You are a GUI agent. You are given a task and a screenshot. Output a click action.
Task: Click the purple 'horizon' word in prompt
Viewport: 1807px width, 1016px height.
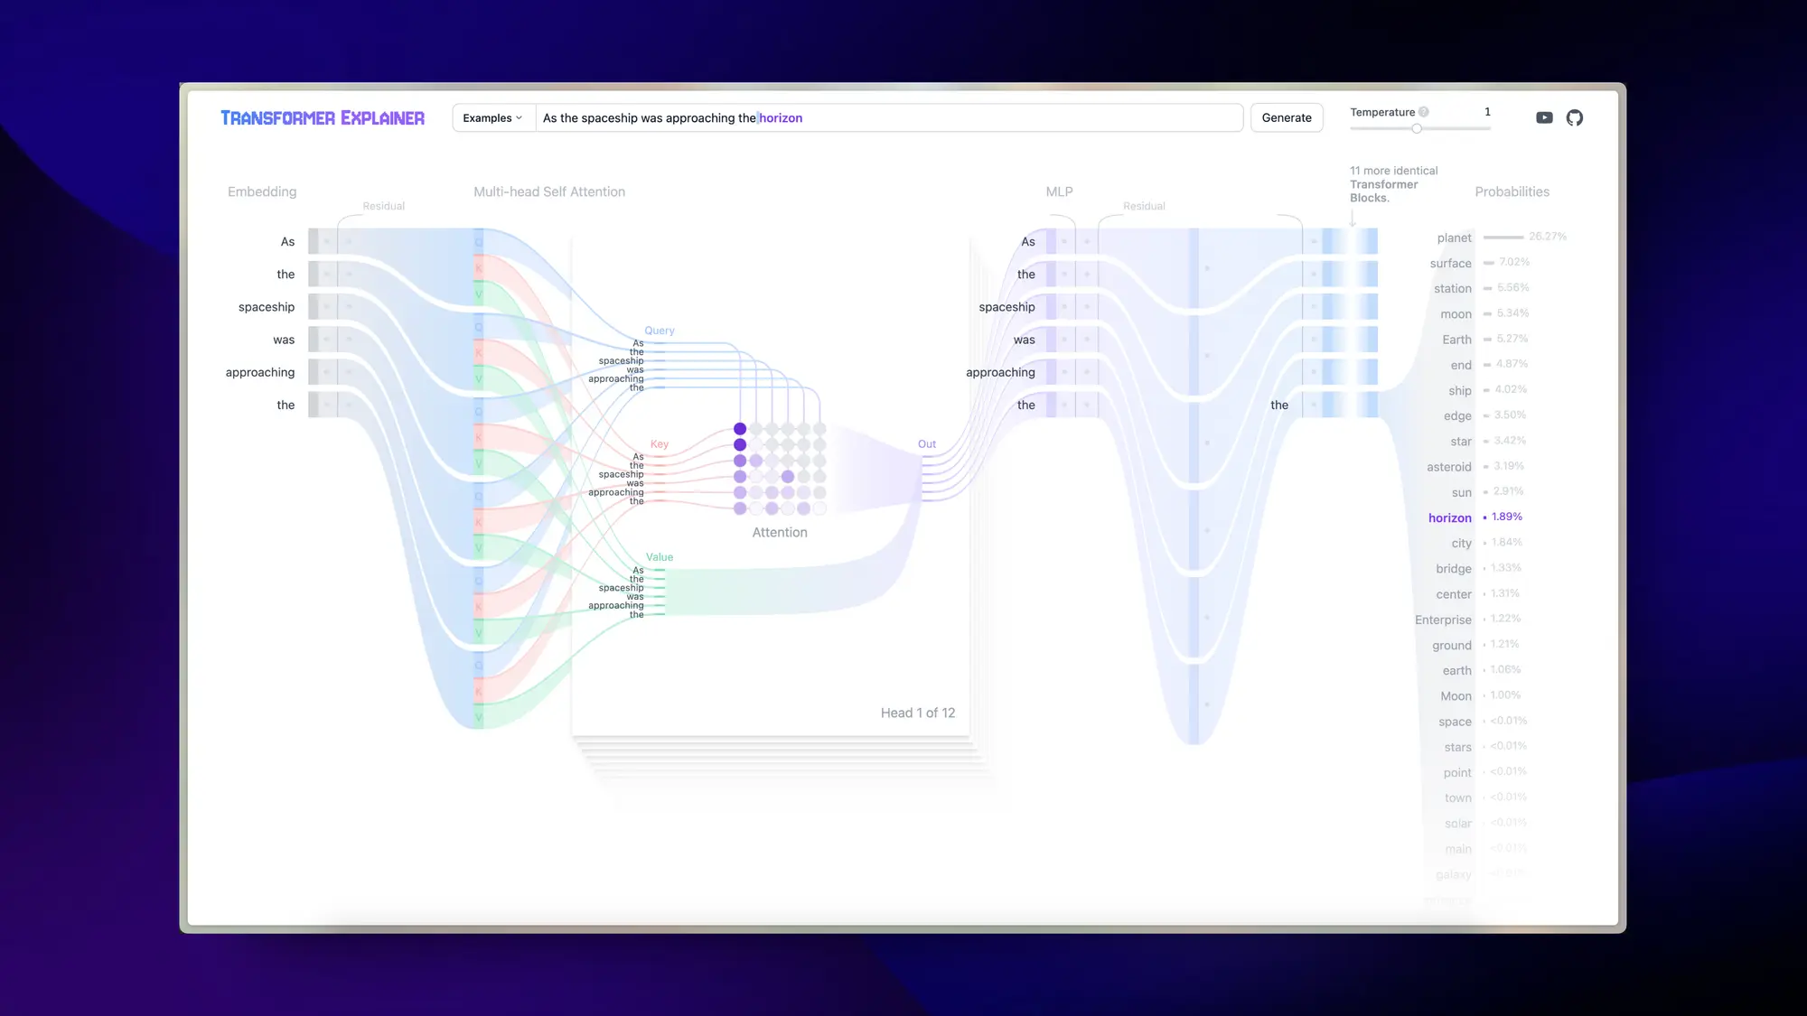(x=781, y=118)
